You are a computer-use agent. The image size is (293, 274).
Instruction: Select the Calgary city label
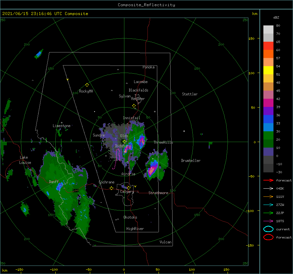(x=127, y=192)
